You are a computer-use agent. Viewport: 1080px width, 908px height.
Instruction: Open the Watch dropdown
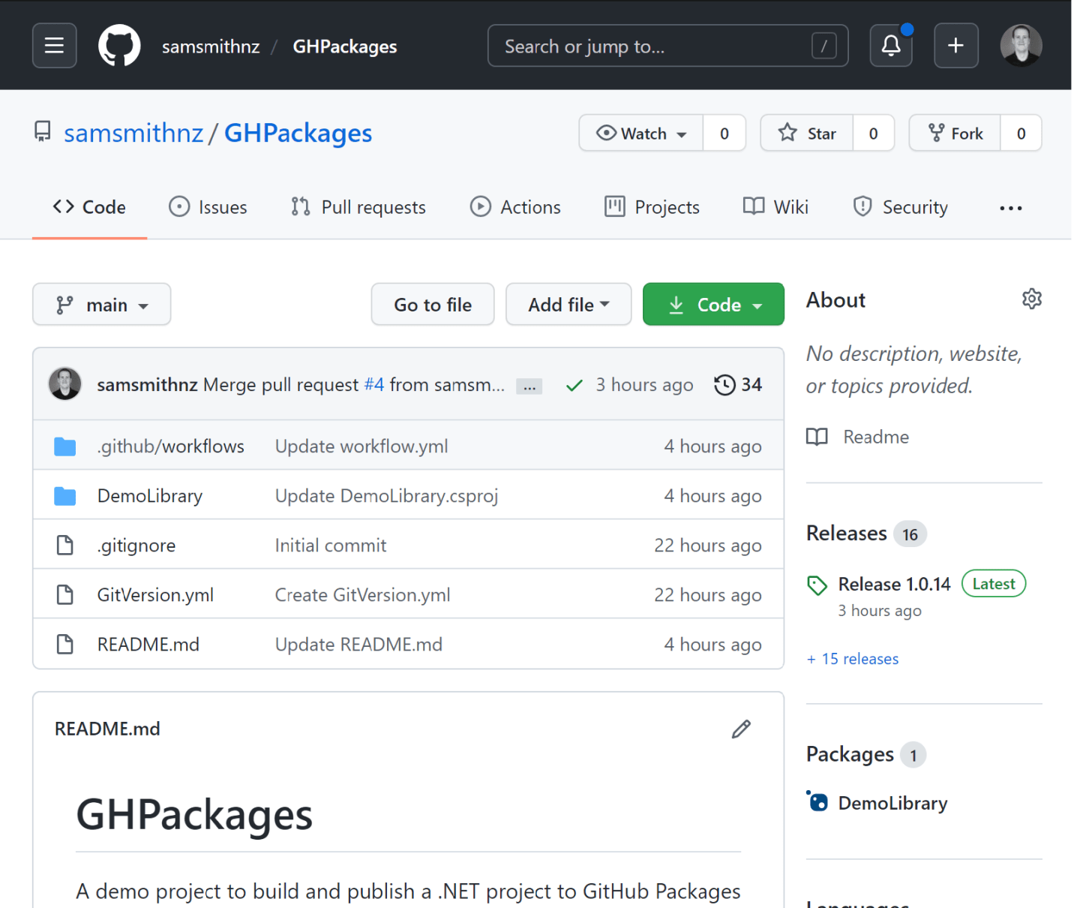(641, 133)
